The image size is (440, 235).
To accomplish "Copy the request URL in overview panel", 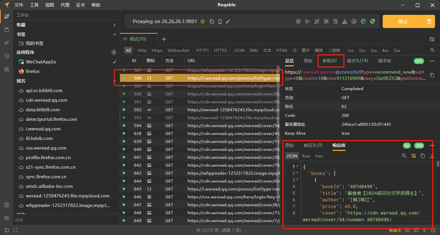I will click(x=432, y=75).
